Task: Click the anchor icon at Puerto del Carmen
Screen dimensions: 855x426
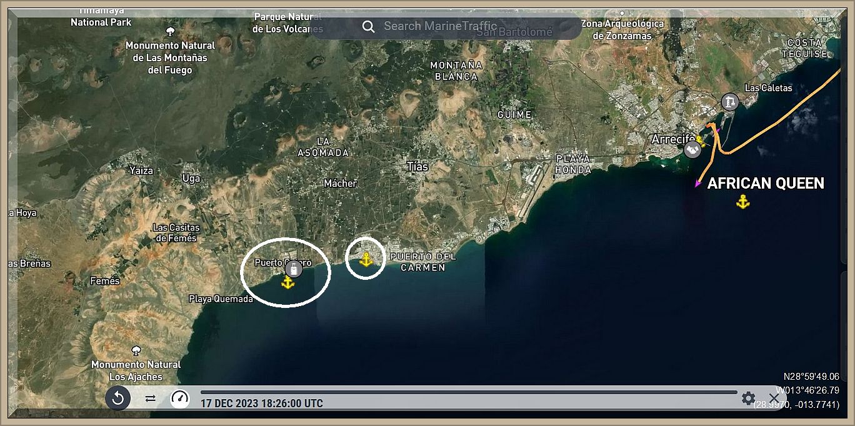Action: tap(366, 259)
